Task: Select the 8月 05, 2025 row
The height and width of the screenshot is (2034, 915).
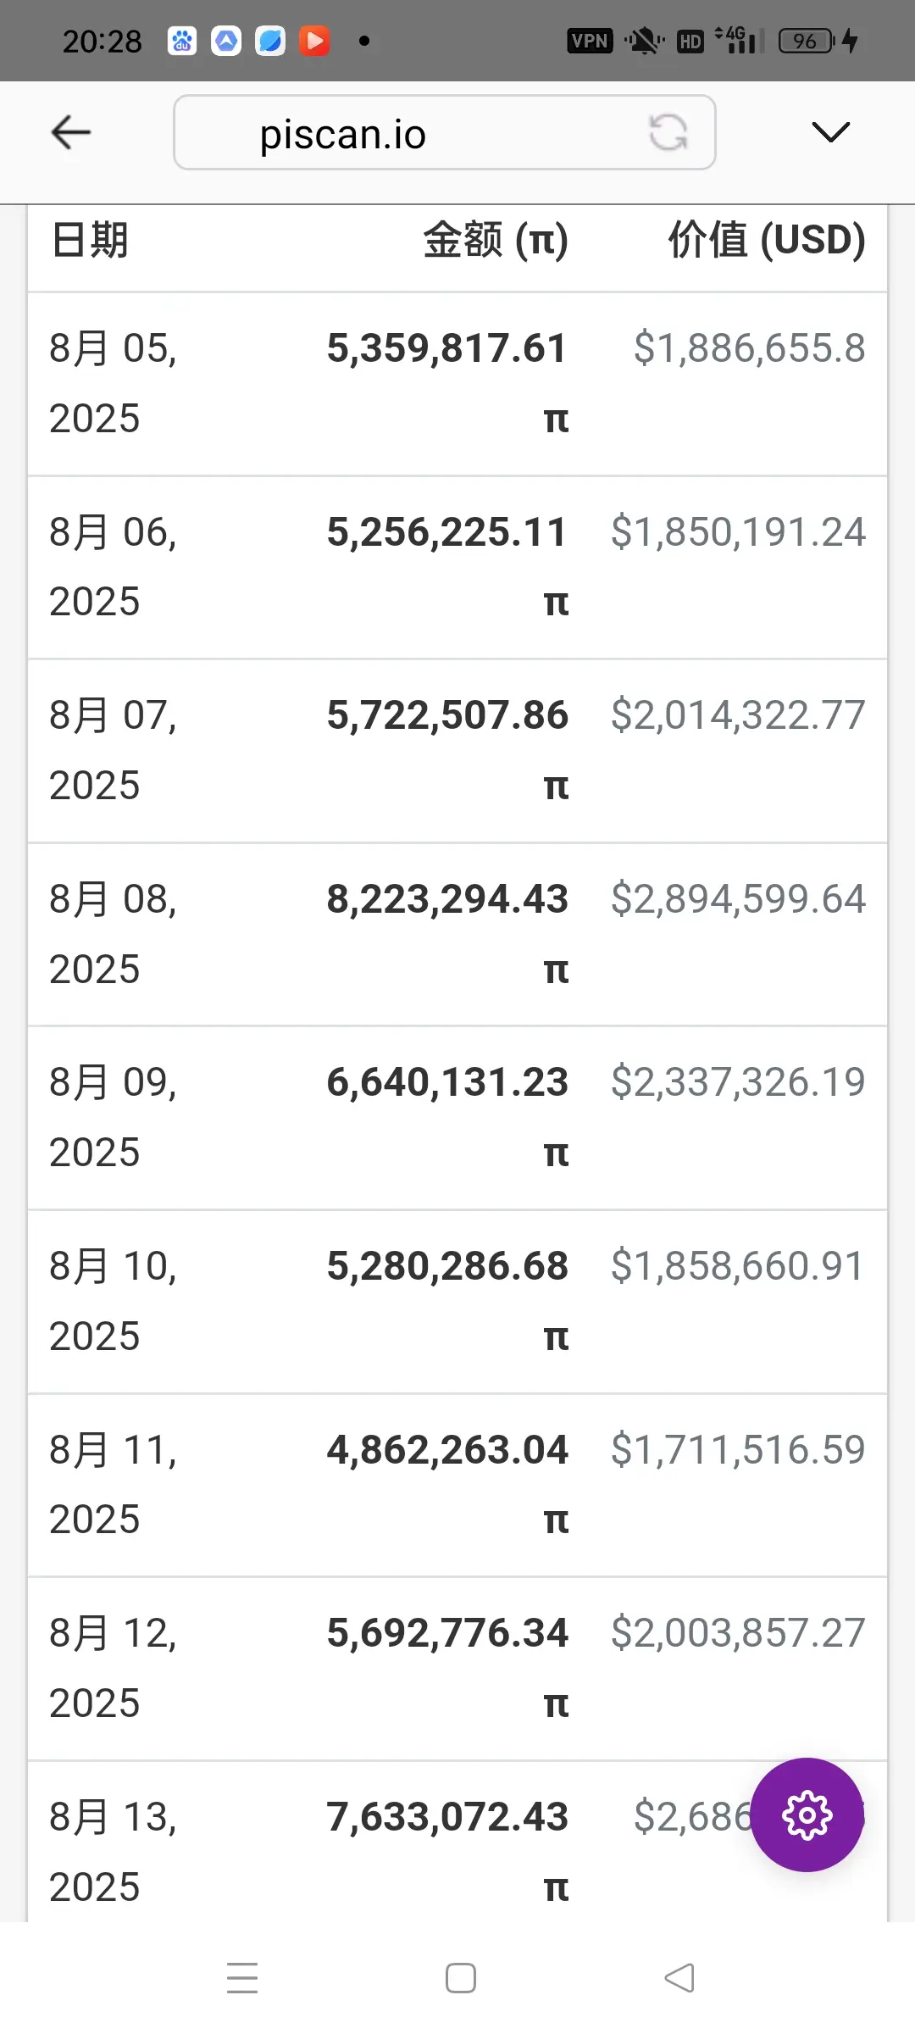Action: (x=457, y=384)
